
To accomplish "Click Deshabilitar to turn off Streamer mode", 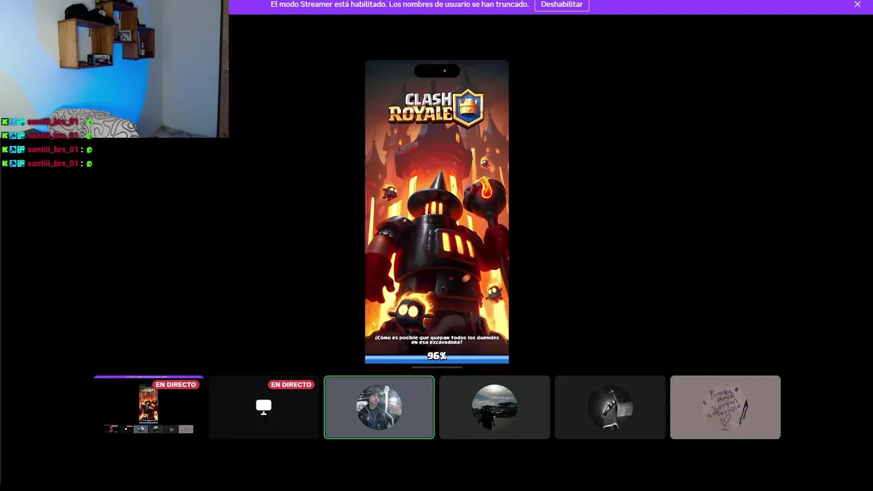I will tap(561, 5).
